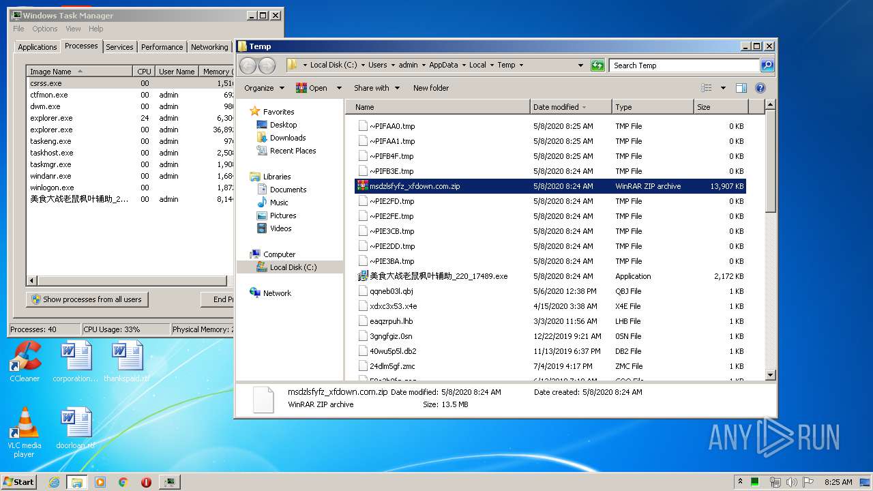Sort files by Date modified column
Image resolution: width=873 pixels, height=491 pixels.
570,107
